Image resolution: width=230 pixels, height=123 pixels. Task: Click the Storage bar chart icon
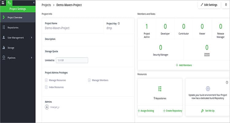click(x=4, y=48)
